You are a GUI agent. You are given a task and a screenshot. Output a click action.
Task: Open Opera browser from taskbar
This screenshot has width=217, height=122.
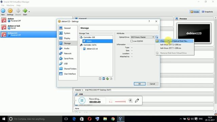pos(90,119)
